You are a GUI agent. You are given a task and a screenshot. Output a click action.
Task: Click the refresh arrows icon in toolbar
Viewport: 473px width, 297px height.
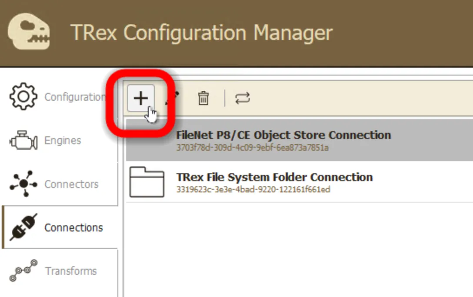click(x=243, y=98)
